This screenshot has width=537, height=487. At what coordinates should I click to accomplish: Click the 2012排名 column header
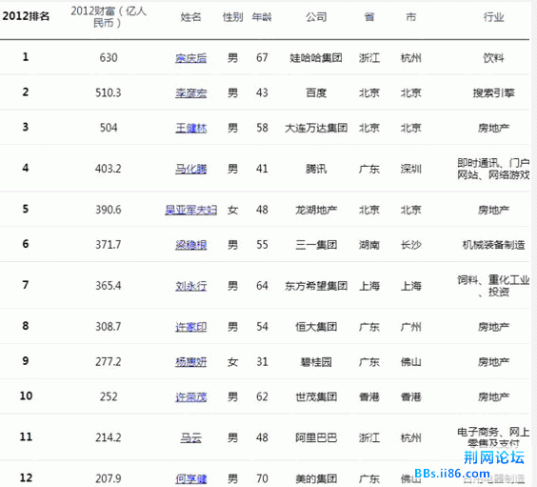click(x=26, y=16)
